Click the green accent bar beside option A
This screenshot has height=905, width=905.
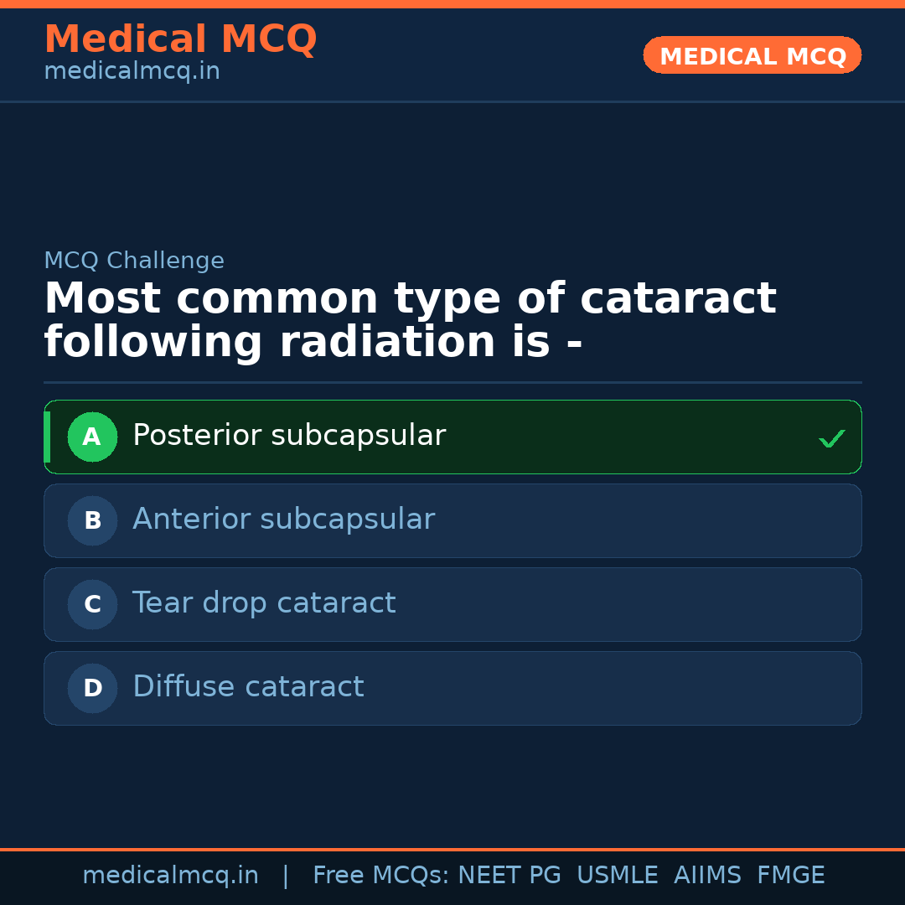[x=47, y=437]
